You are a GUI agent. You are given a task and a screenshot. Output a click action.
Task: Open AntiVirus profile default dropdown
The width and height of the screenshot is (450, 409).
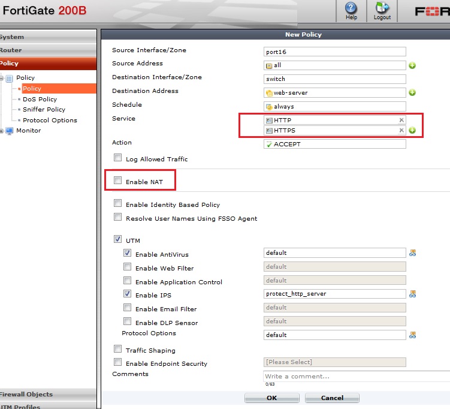[x=334, y=252]
